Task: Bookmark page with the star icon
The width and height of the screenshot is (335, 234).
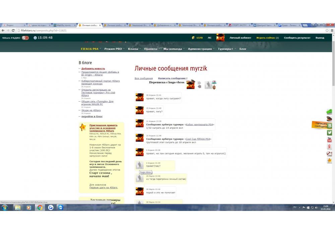Action: point(327,30)
